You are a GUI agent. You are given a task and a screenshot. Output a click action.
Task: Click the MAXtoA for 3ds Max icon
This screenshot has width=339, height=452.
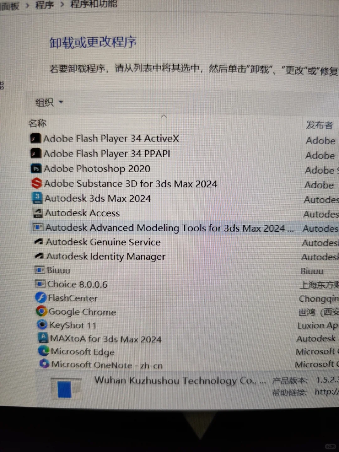(43, 338)
